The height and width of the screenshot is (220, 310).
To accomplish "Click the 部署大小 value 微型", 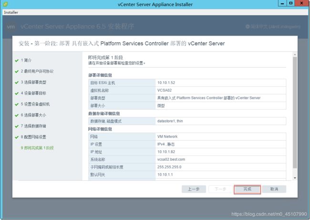I will [x=161, y=105].
